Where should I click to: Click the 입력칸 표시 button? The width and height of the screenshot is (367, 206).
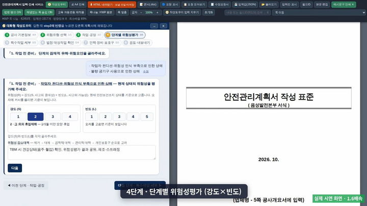pyautogui.click(x=290, y=5)
